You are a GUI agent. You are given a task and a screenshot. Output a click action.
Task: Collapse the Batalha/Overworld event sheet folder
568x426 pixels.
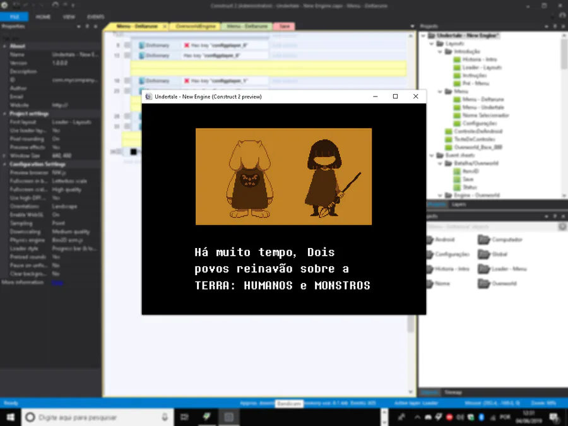pyautogui.click(x=440, y=163)
